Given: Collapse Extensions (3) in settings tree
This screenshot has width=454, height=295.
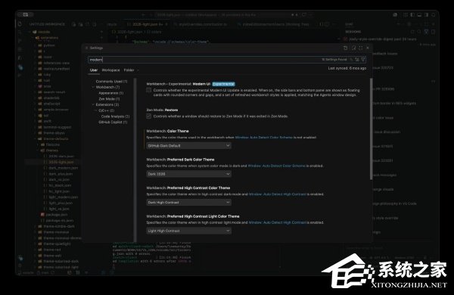Looking at the screenshot, I should click(x=93, y=104).
